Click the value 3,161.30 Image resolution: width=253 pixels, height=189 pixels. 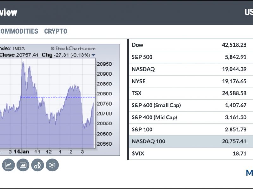pos(236,117)
